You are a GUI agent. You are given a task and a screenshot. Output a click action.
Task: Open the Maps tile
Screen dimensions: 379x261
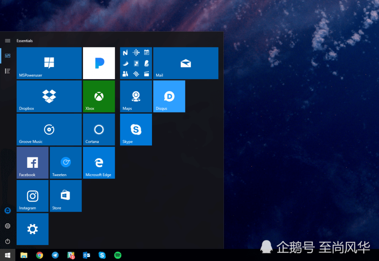click(136, 96)
